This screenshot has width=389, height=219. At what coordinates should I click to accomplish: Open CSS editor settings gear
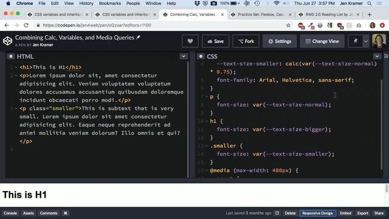[x=201, y=57]
